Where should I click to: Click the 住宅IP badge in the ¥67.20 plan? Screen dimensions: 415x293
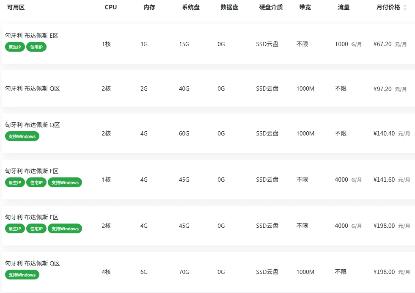coord(36,47)
